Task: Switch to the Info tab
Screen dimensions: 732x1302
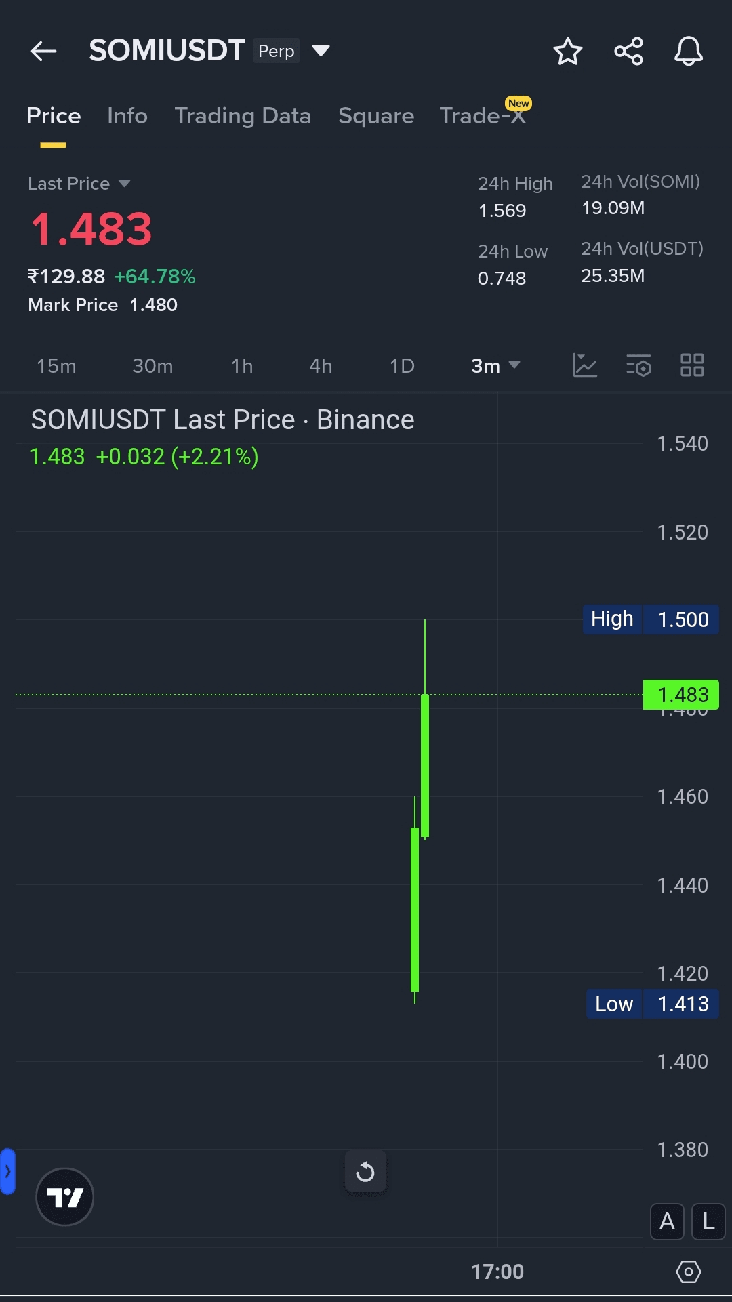Action: (127, 116)
